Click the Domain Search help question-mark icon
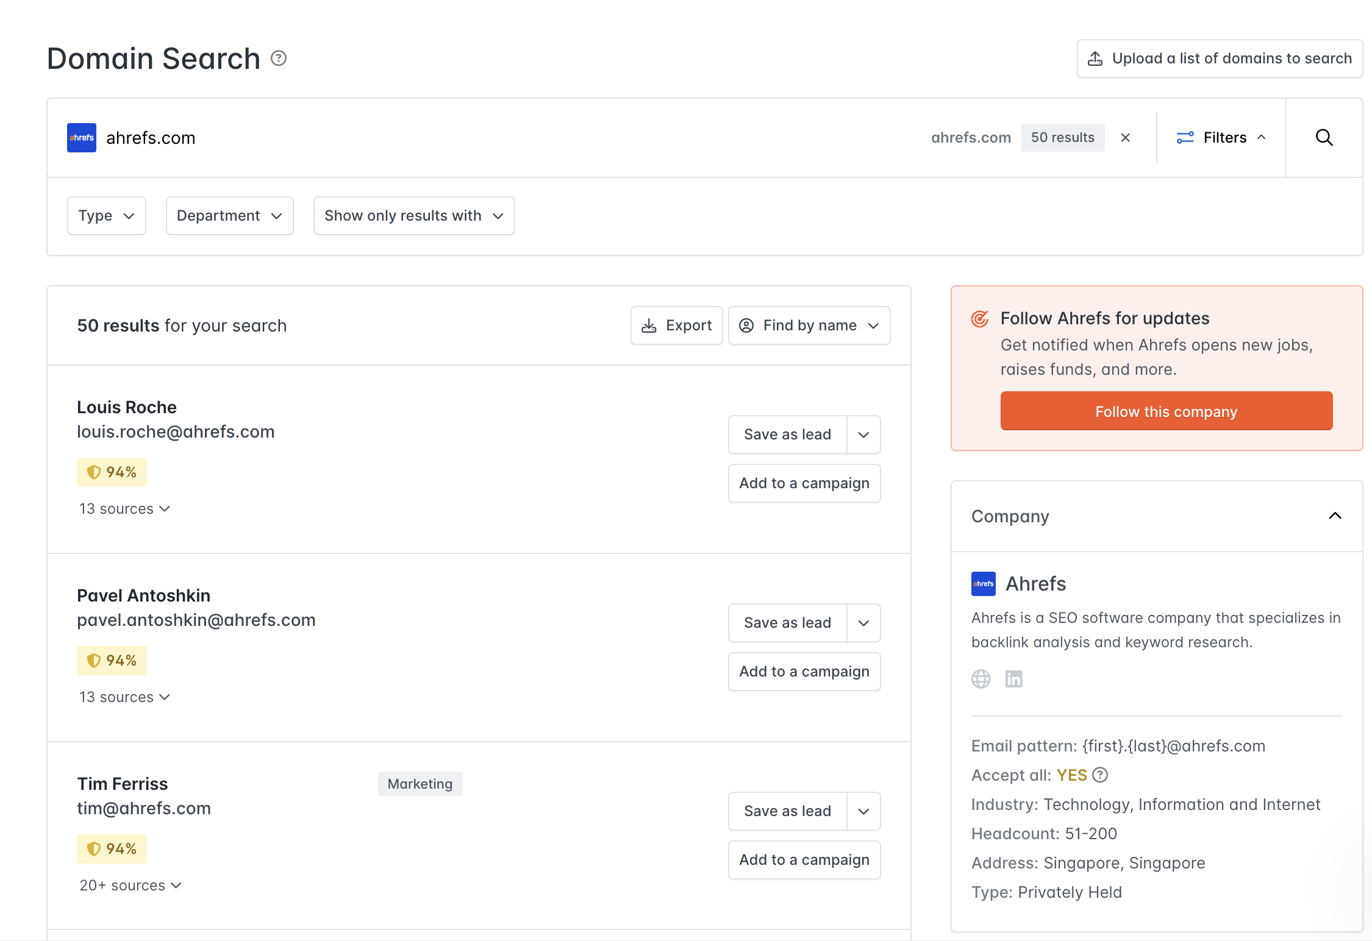Screen dimensions: 1372x941 279,59
